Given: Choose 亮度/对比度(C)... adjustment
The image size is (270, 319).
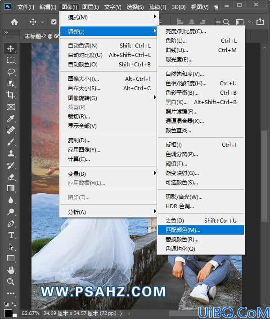Looking at the screenshot, I should click(x=201, y=31).
